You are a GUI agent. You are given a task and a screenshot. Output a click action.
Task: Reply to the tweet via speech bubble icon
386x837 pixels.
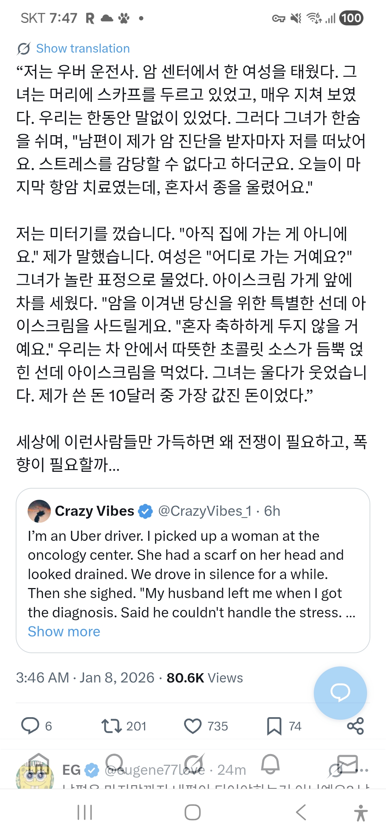coord(30,726)
